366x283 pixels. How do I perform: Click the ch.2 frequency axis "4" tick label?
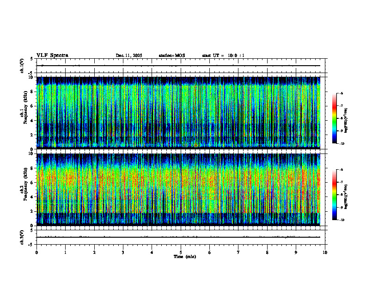pyautogui.click(x=32, y=197)
